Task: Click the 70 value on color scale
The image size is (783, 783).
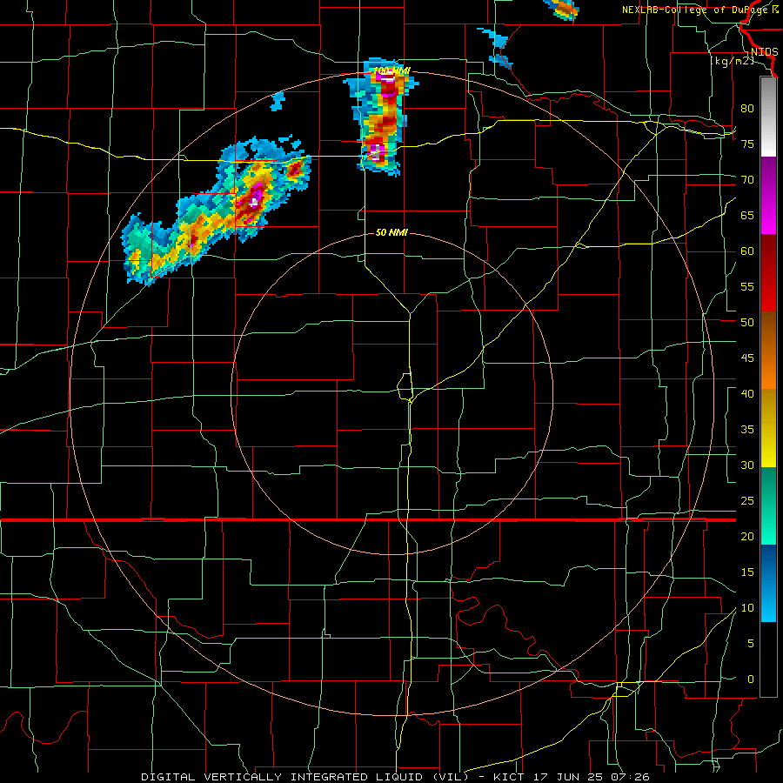Action: point(747,180)
